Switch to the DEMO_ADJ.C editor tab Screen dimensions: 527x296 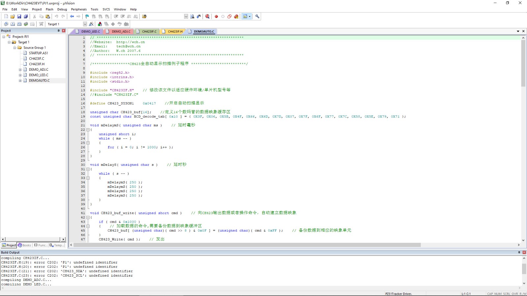119,32
